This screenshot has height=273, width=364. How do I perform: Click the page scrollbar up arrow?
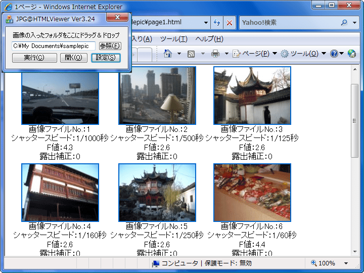click(355, 69)
